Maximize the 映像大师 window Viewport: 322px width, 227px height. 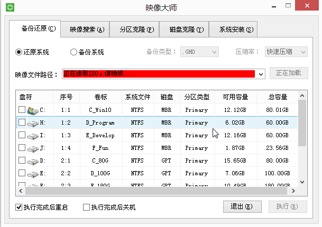(x=288, y=5)
